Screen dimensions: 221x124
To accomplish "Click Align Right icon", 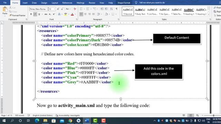I will pos(89,14).
